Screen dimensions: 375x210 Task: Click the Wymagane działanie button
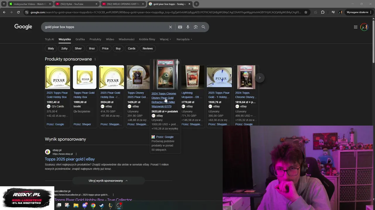point(359,12)
